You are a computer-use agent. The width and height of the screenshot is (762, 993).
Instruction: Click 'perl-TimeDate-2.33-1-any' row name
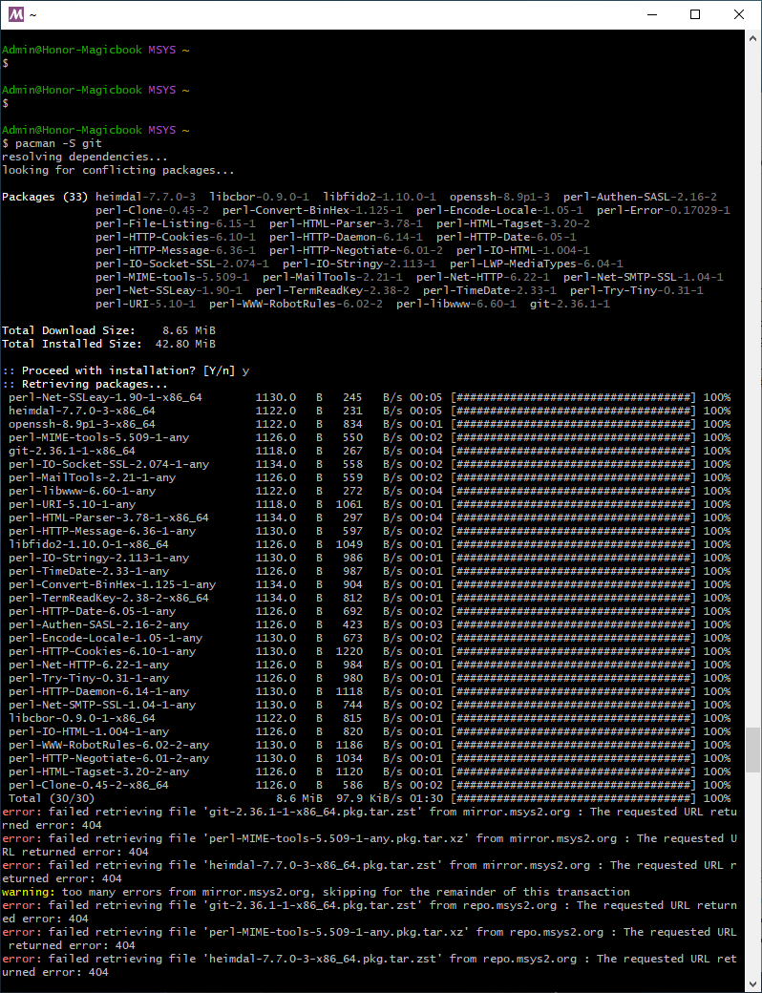[89, 571]
